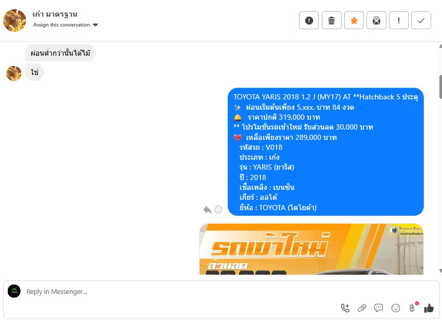Viewport: 442px width, 321px height.
Task: Attach a file using the paperclip icon
Action: (362, 308)
